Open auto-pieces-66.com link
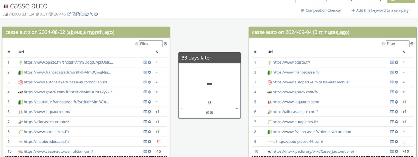418x157 pixels. click(x=299, y=141)
